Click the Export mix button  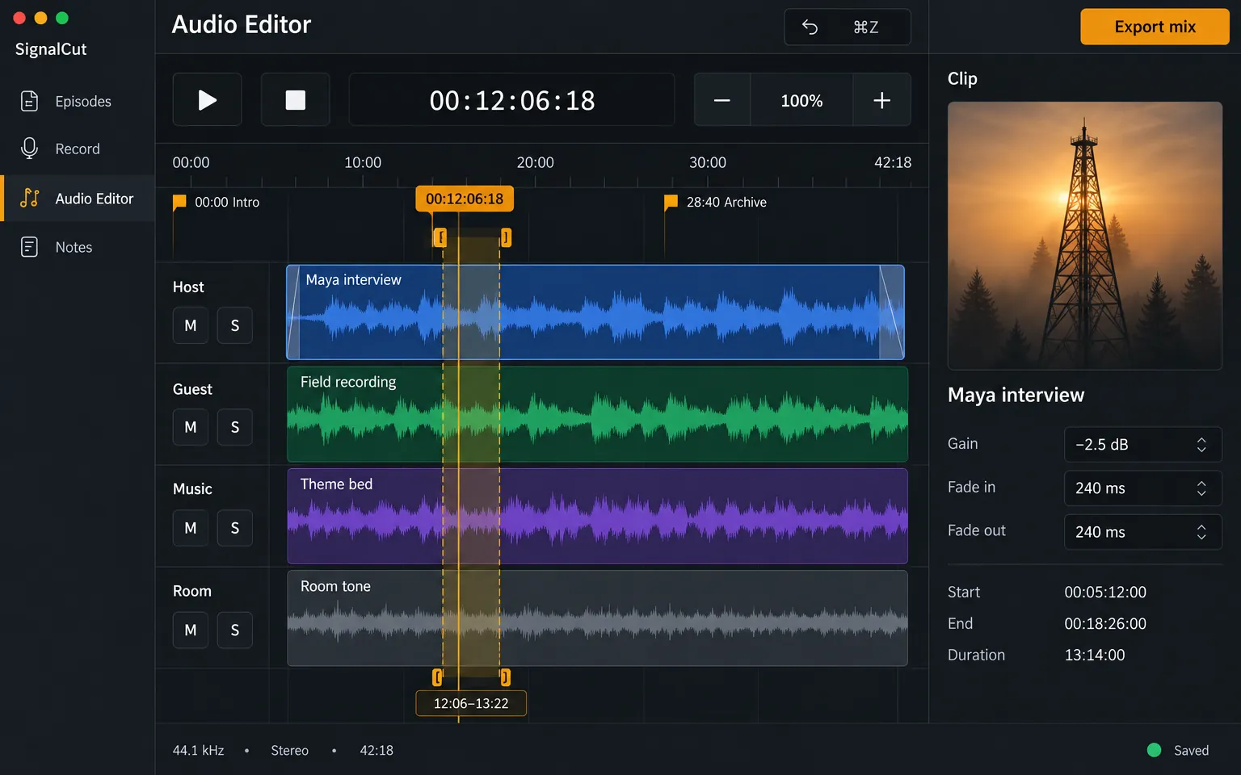coord(1155,27)
